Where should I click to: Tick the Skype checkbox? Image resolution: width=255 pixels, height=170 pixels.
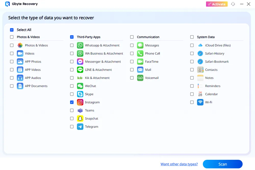pyautogui.click(x=72, y=94)
